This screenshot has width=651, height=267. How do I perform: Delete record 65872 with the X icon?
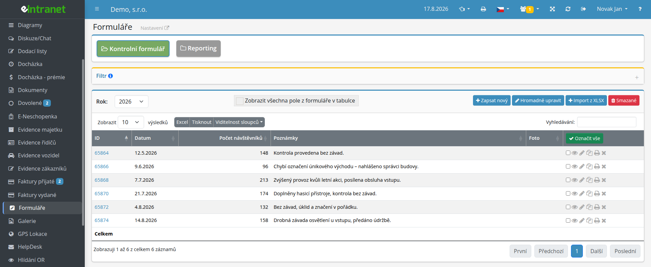604,207
